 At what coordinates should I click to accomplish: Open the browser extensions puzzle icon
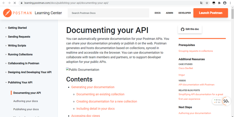pyautogui.click(x=219, y=3)
